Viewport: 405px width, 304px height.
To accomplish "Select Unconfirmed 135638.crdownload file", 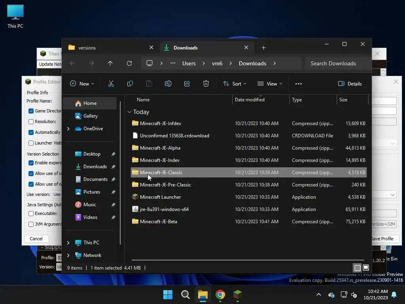I will (248, 135).
